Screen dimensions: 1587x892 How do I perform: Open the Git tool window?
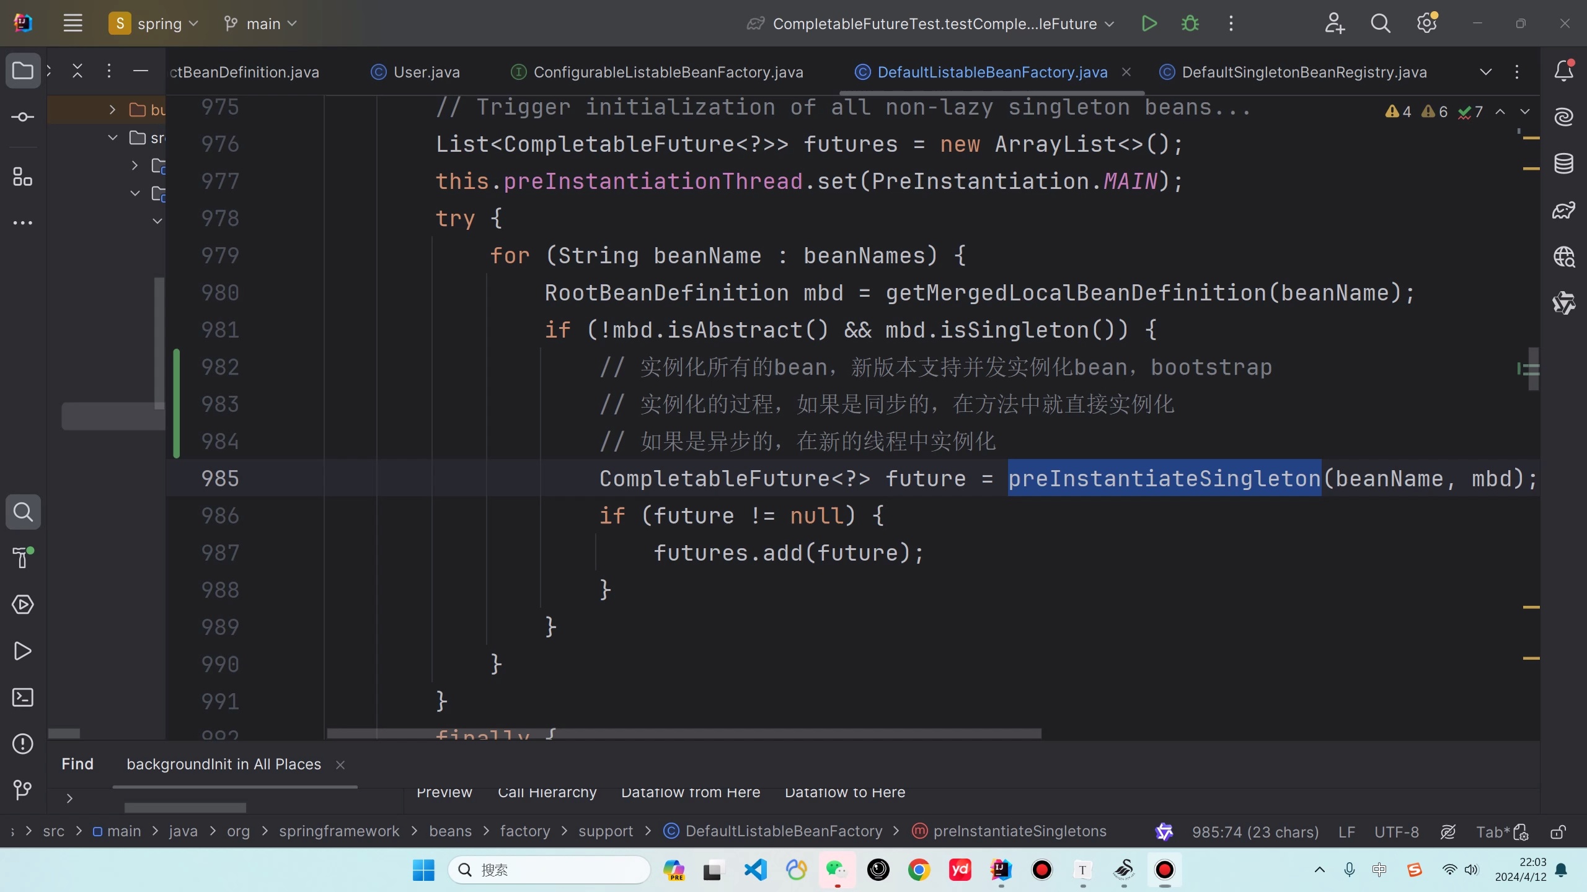pos(23,790)
